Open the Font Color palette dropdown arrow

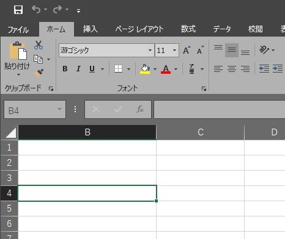coord(176,69)
